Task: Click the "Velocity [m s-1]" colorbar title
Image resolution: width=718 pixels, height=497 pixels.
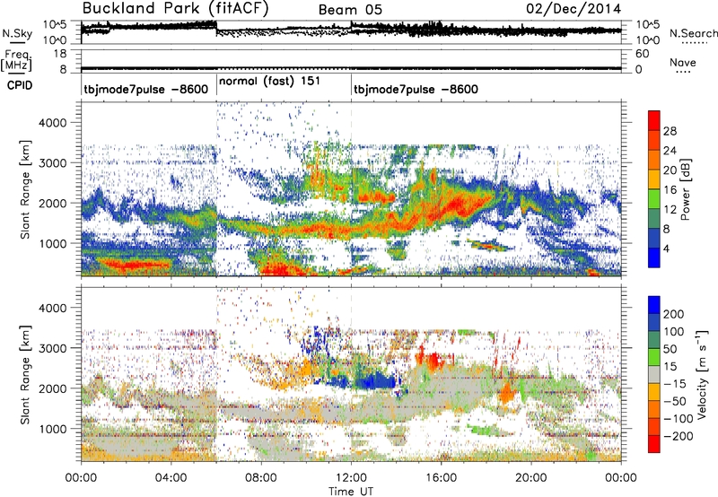Action: tap(702, 374)
